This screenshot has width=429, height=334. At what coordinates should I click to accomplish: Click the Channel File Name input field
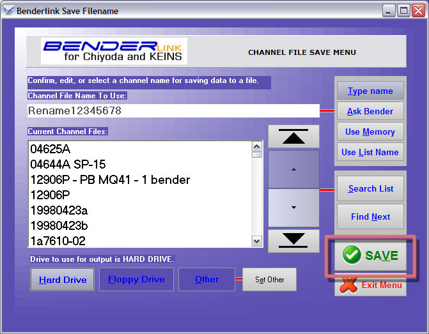173,111
